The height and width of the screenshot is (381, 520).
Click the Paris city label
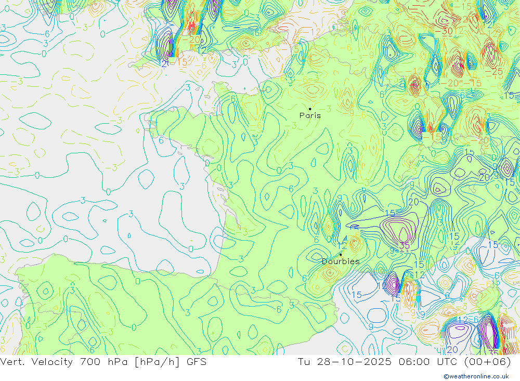tap(310, 115)
